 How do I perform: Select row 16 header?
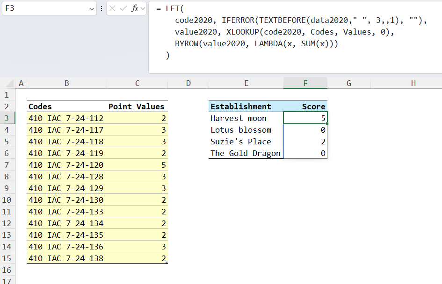tap(7, 270)
